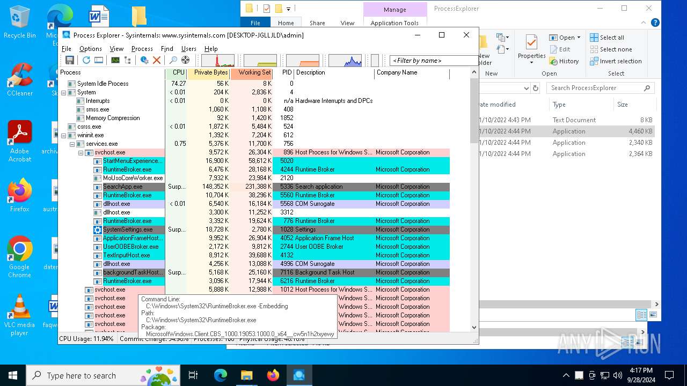Sort by Company Name column header
Image resolution: width=687 pixels, height=386 pixels.
412,72
